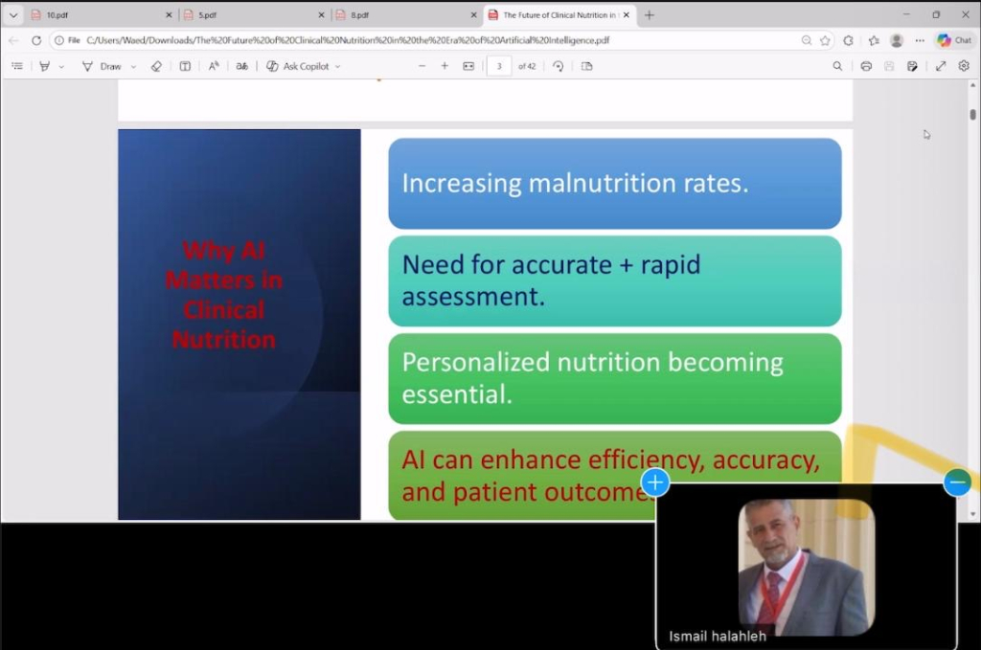Activate the Read aloud icon
This screenshot has height=650, width=981.
214,66
